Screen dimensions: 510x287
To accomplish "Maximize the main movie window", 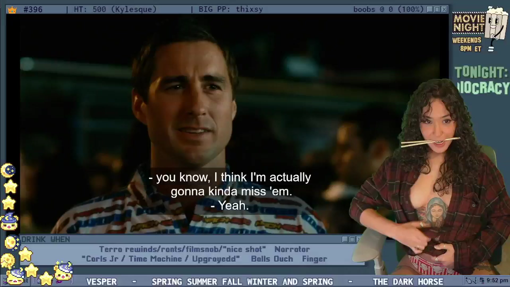I will [x=437, y=10].
